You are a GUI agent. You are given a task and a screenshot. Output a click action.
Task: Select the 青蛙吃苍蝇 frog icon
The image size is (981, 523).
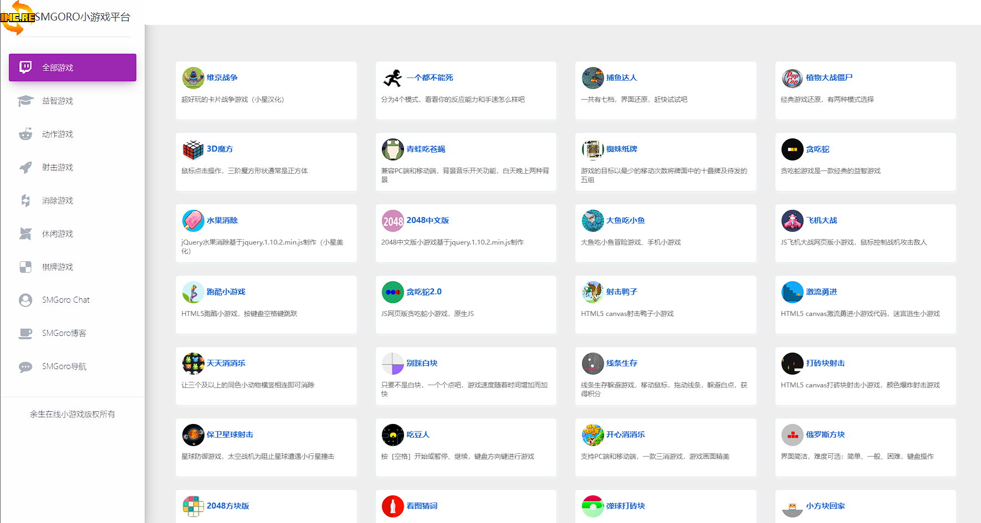[x=392, y=149]
